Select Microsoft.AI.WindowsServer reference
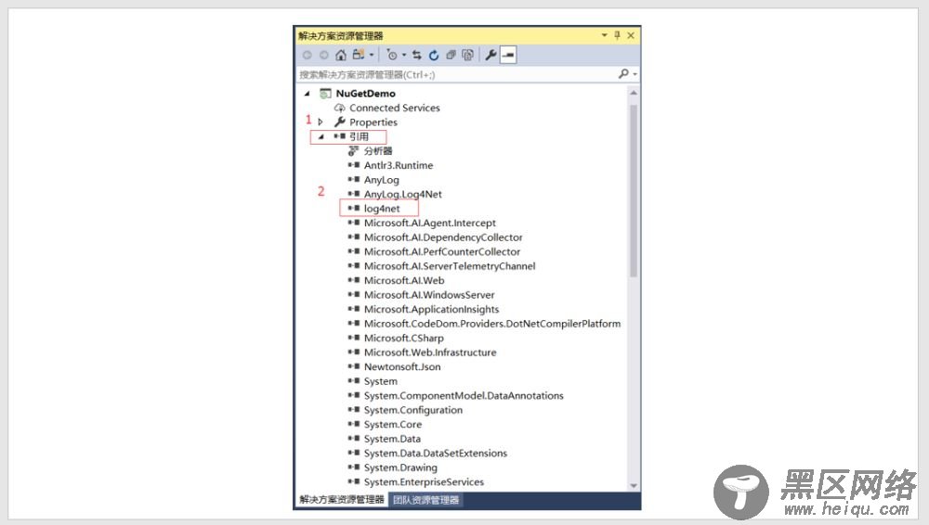Screen dimensions: 929x525 (x=429, y=295)
